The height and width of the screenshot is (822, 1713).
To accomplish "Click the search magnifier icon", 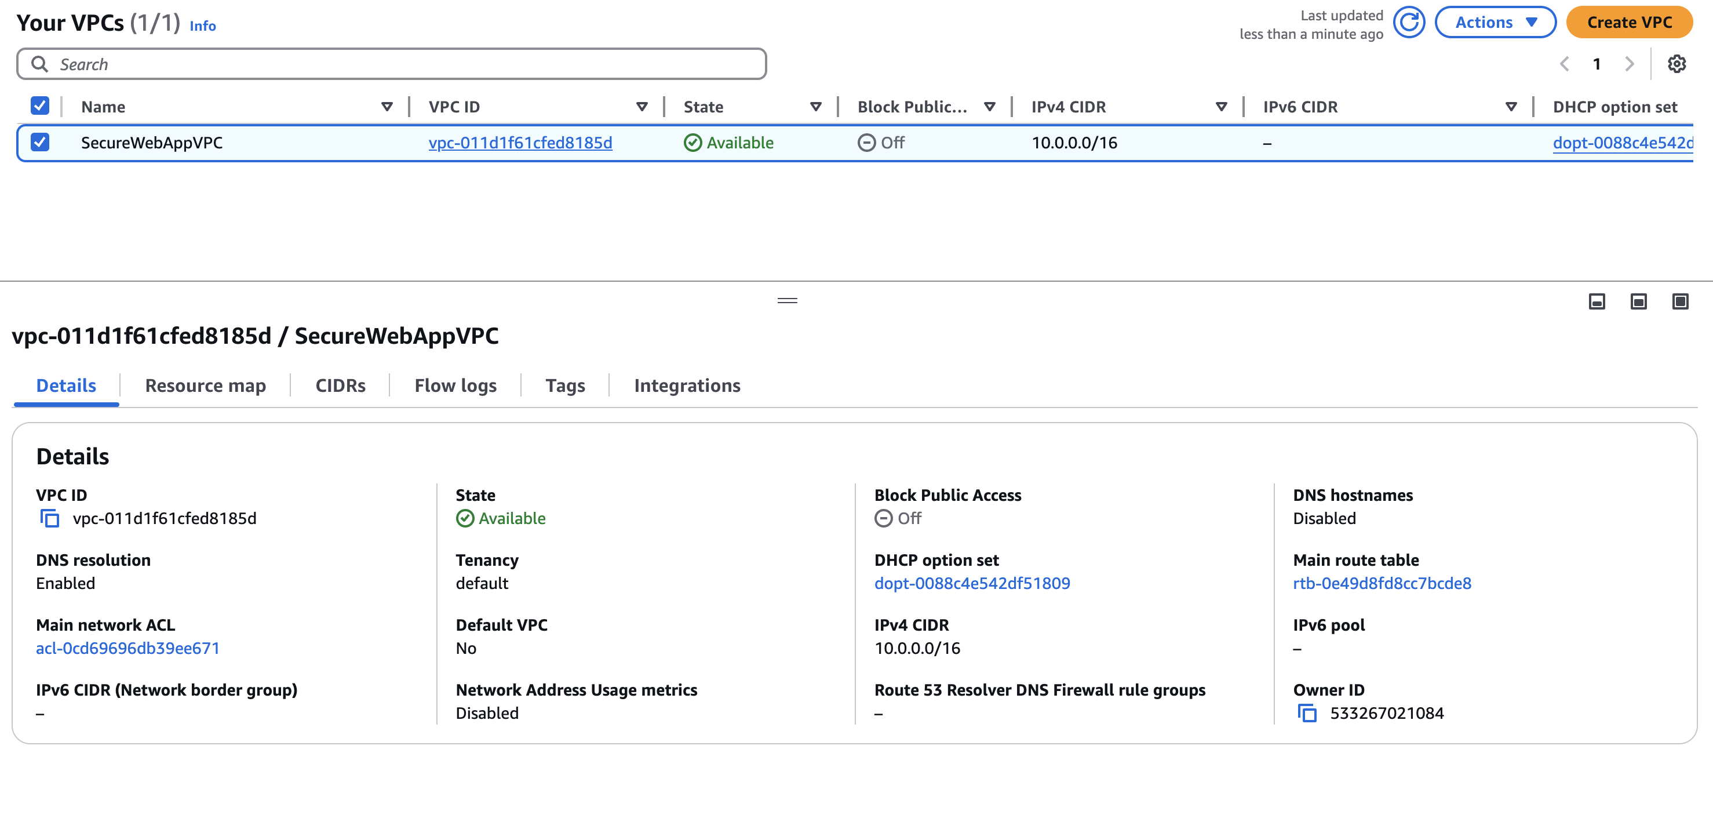I will [40, 64].
